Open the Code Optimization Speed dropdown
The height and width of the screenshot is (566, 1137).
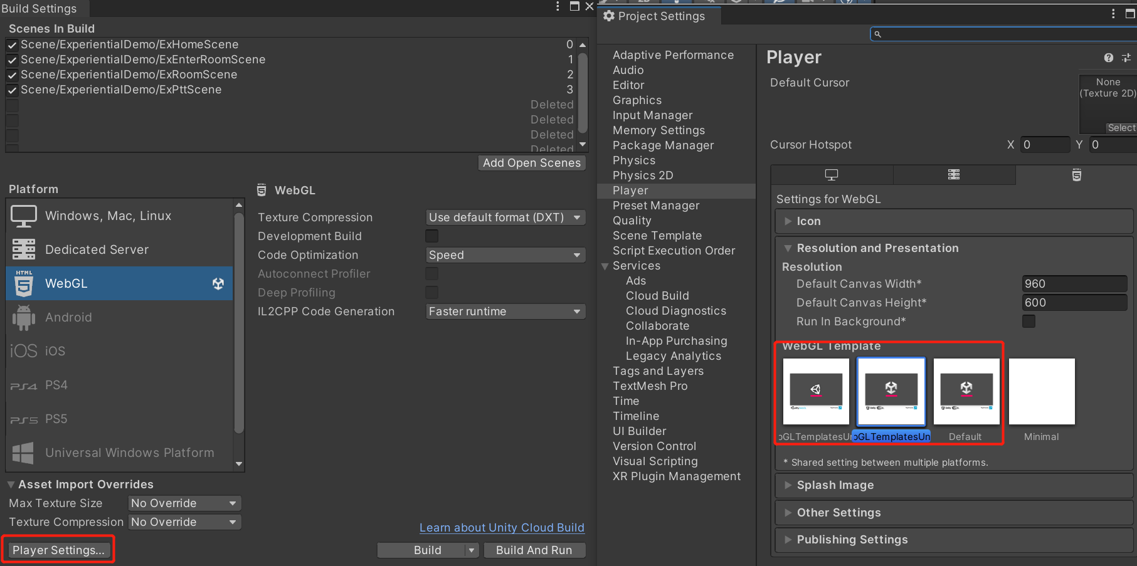505,255
